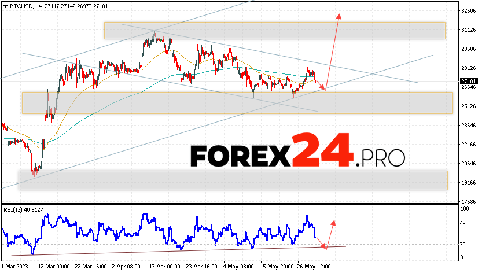Image resolution: width=482 pixels, height=273 pixels.
Task: Click the FOREX24.PRO watermark logo
Action: pos(297,153)
